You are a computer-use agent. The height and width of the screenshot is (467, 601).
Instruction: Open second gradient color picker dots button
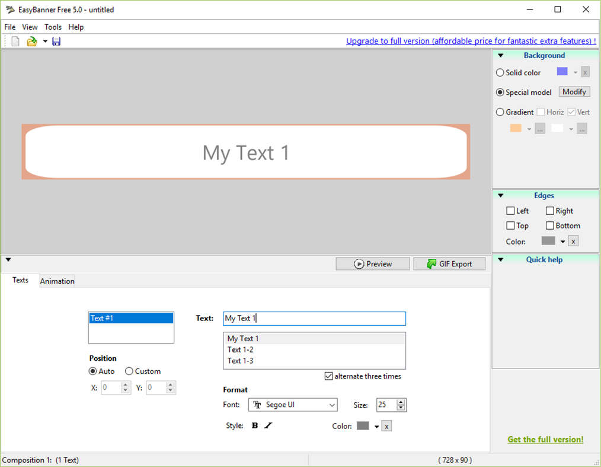tap(582, 129)
